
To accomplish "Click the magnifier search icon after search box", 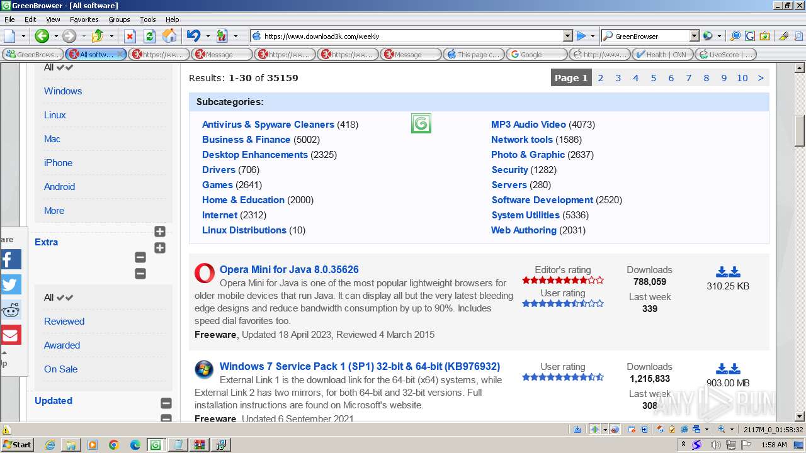I will 735,36.
